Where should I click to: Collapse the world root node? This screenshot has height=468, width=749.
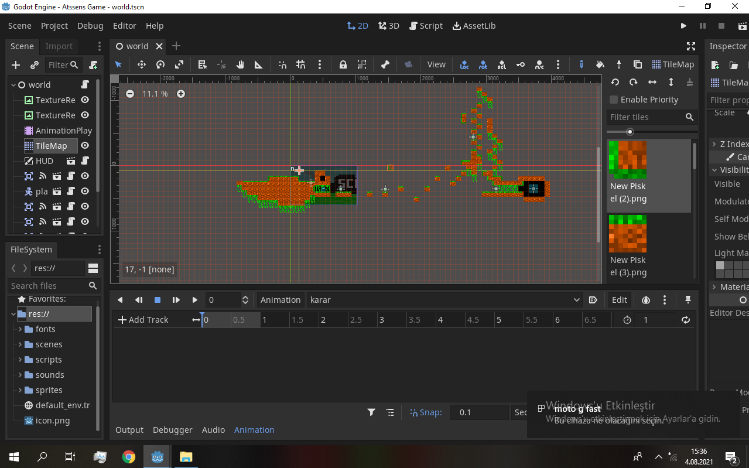[x=13, y=85]
